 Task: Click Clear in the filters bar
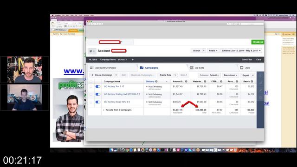coord(259,60)
